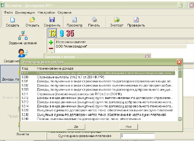Select the 13 percent tax rate icon
Image resolution: width=194 pixels, height=141 pixels.
52,33
